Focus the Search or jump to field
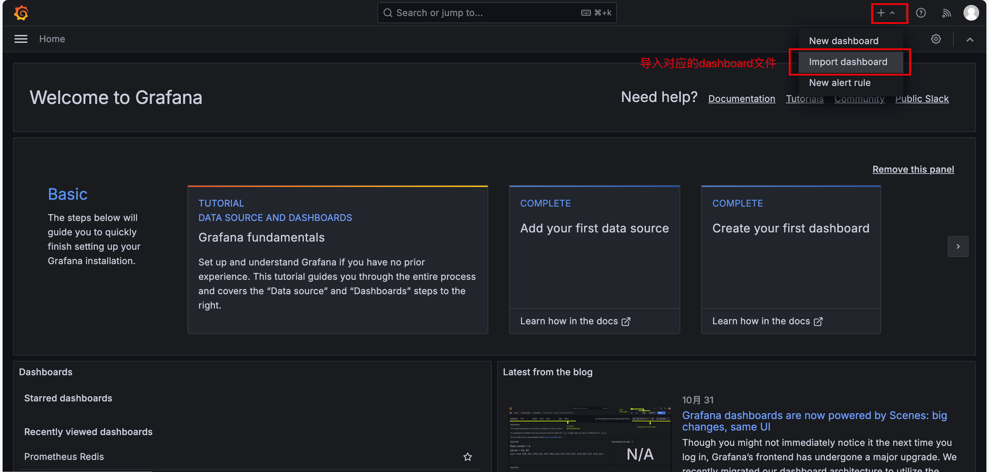 click(x=497, y=13)
